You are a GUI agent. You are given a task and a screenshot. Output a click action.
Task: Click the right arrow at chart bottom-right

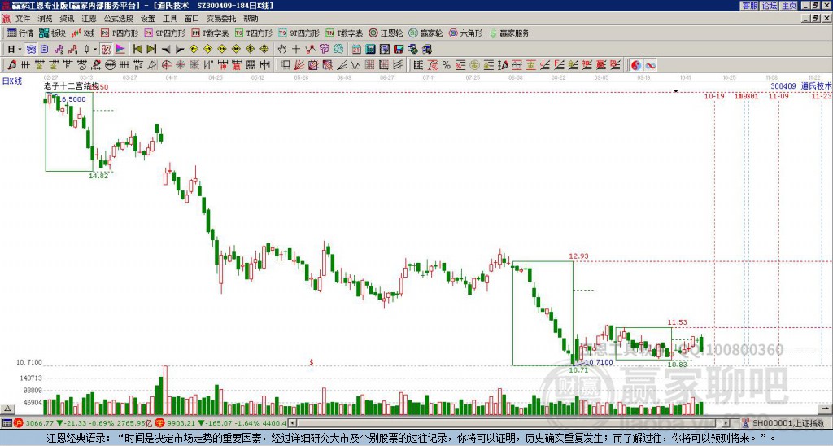(x=826, y=409)
